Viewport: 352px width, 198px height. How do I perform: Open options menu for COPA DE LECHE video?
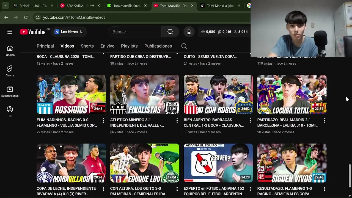(103, 189)
